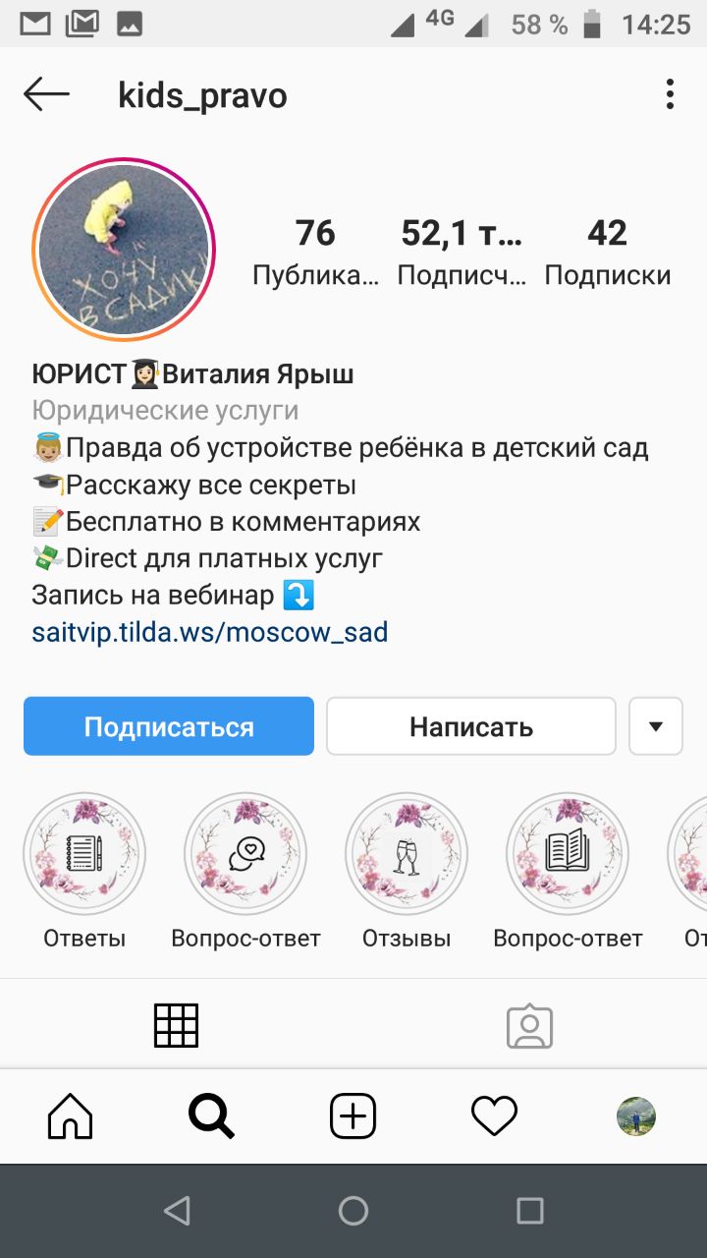This screenshot has width=707, height=1258.
Task: Open the saitvip.tilda.ws/moscow_sad link
Action: (x=210, y=631)
